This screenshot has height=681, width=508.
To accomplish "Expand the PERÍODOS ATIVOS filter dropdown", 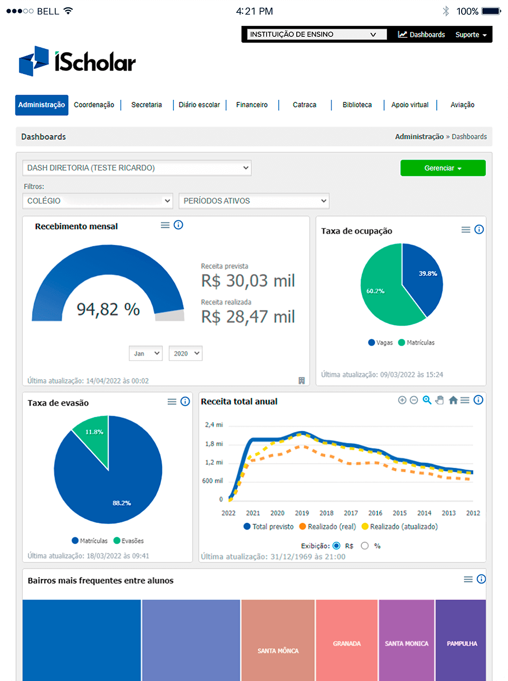I will click(254, 201).
